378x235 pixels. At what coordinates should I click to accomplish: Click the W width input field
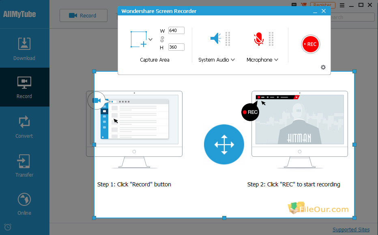176,30
